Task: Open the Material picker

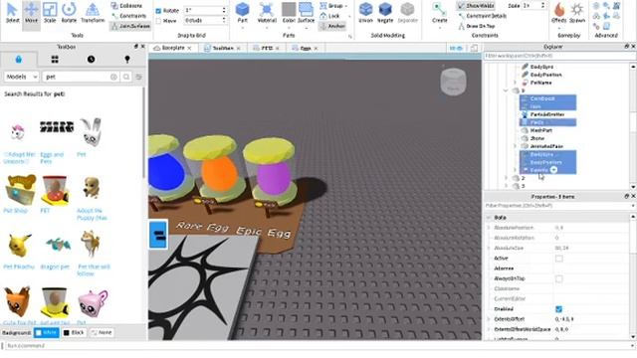Action: [x=267, y=13]
